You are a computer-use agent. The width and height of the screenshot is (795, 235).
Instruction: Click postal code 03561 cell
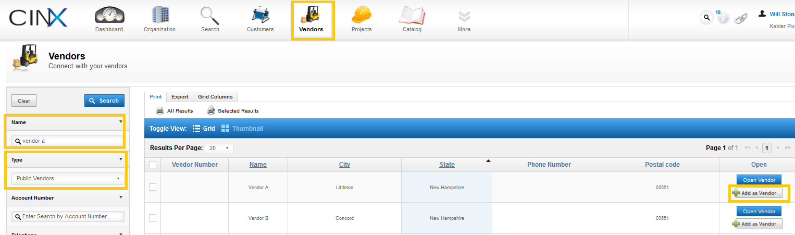[662, 187]
